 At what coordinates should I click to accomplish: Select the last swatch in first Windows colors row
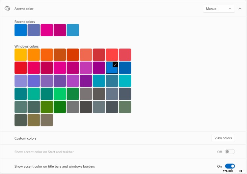tap(125, 54)
